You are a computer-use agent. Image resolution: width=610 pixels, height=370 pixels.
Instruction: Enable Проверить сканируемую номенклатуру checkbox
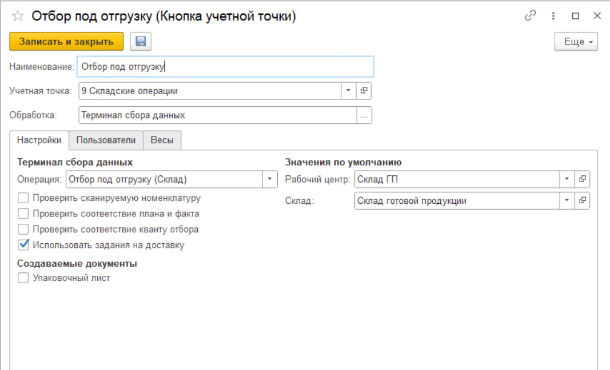23,198
